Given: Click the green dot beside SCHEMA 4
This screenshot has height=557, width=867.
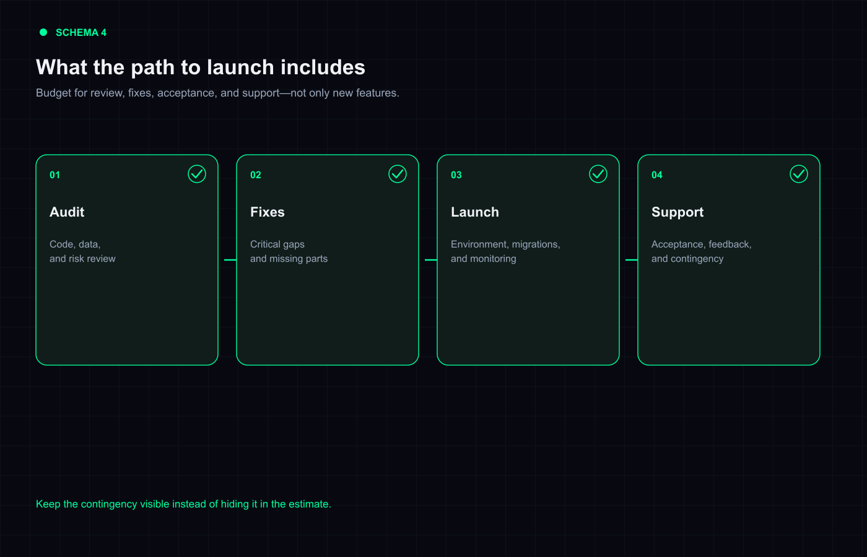Looking at the screenshot, I should (43, 32).
